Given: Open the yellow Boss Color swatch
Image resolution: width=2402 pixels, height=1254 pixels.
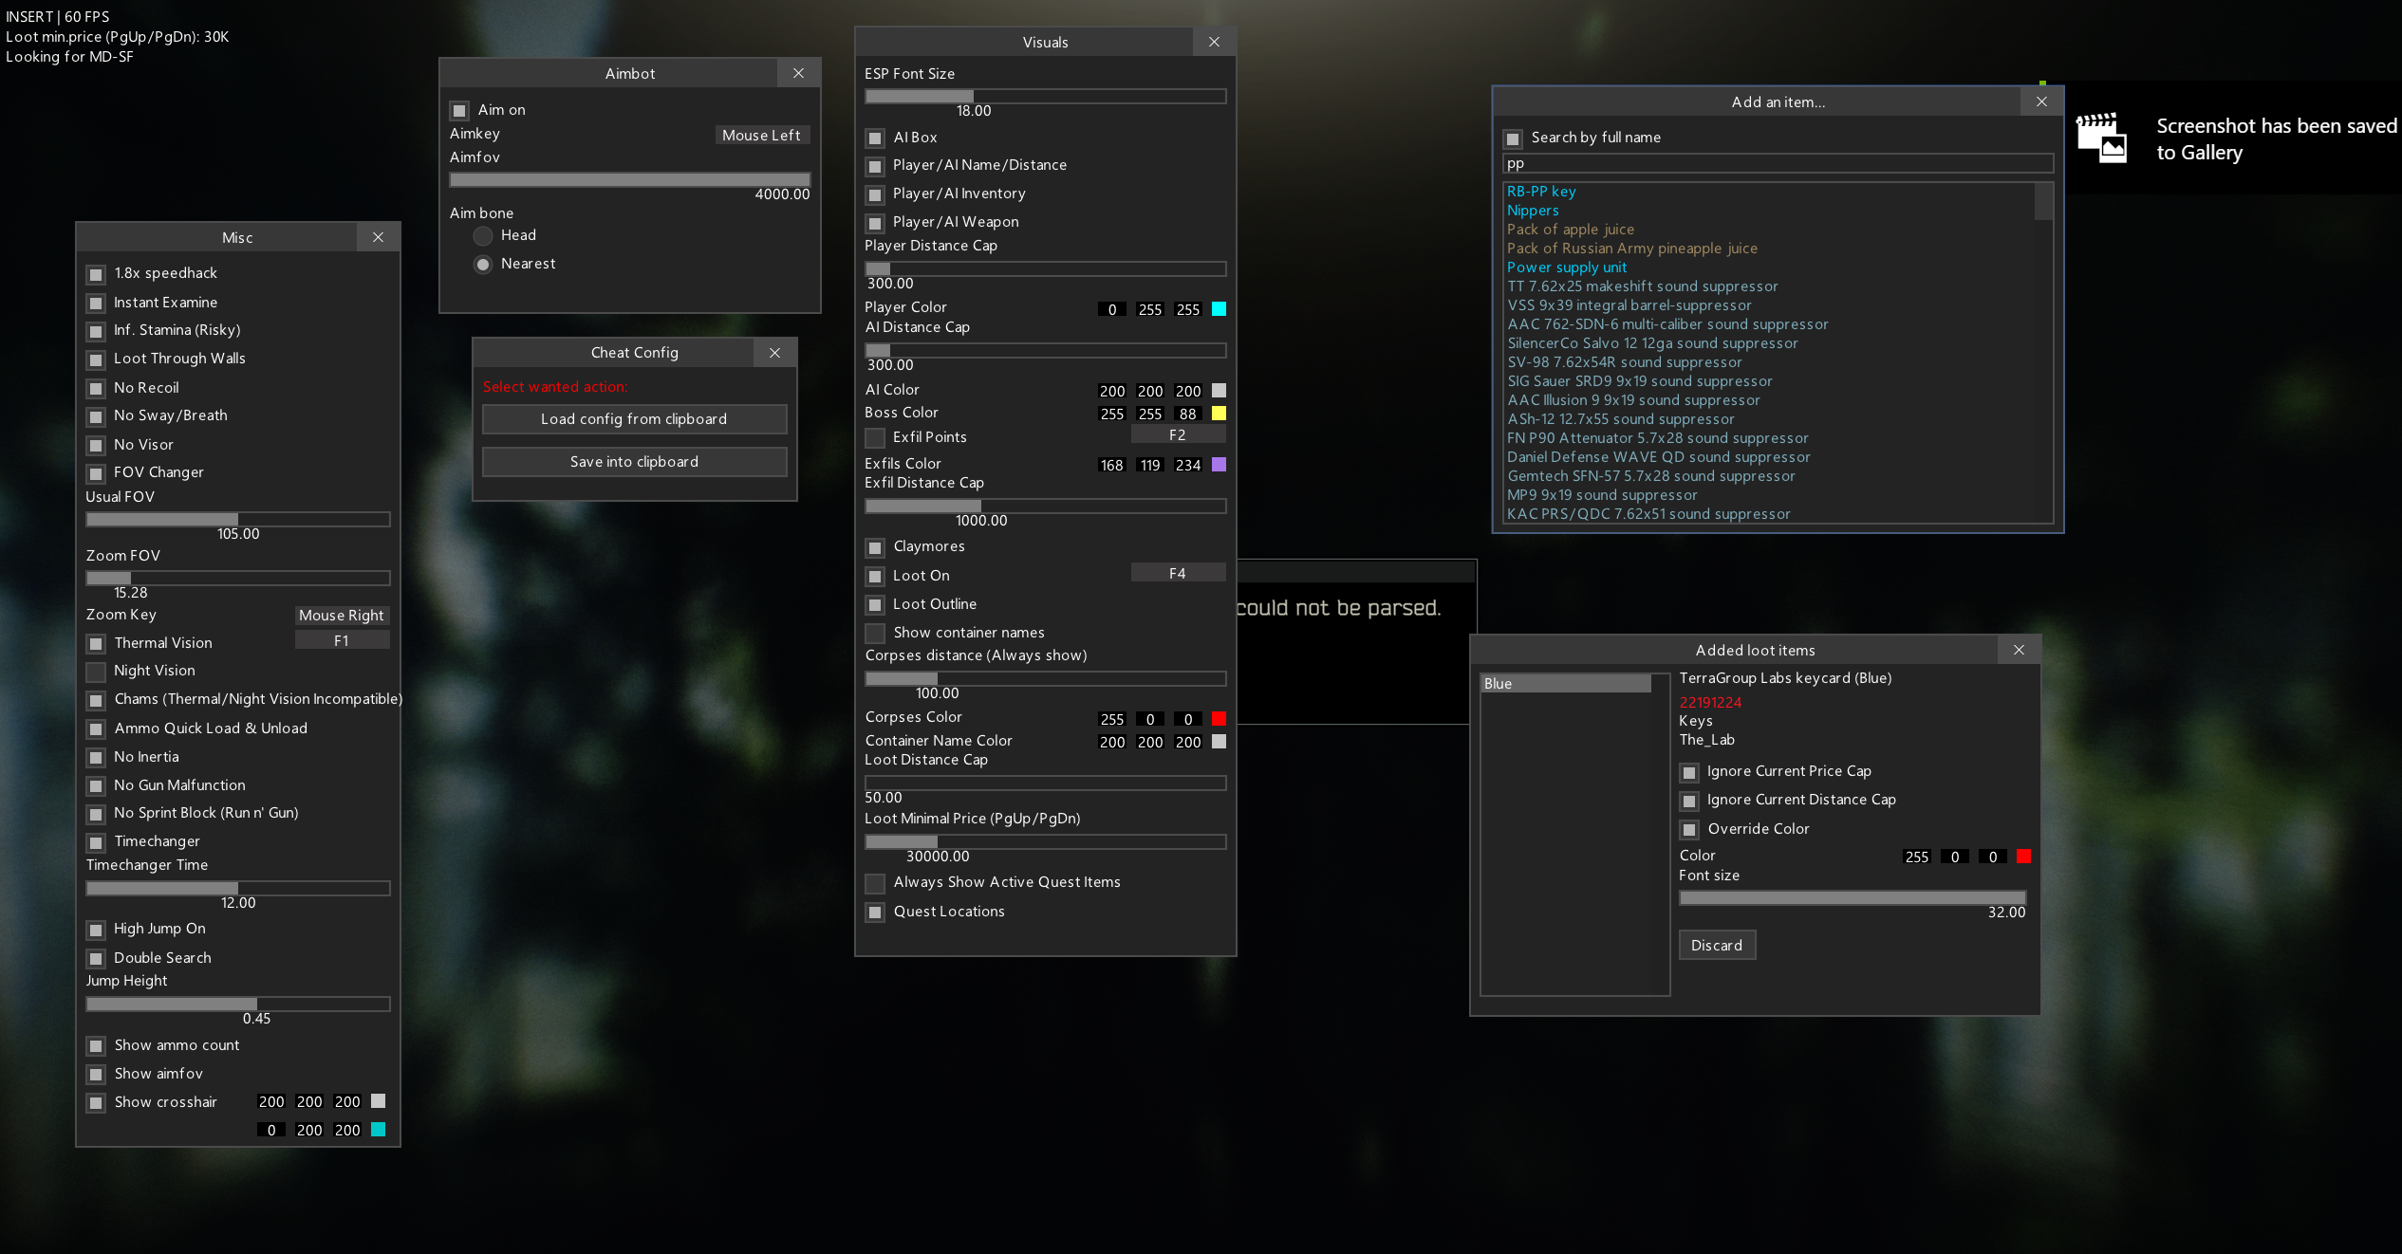Looking at the screenshot, I should pos(1220,414).
